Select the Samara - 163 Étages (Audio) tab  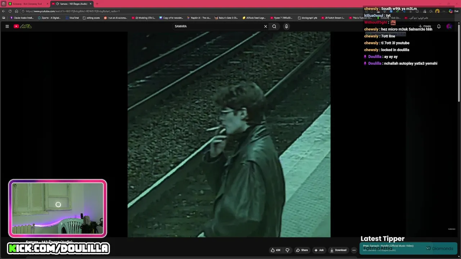click(72, 4)
